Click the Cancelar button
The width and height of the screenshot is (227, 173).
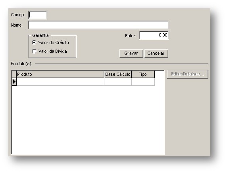pos(156,54)
